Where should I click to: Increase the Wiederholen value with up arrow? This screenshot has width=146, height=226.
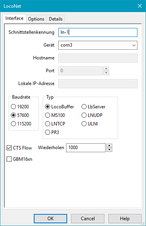pos(109,146)
